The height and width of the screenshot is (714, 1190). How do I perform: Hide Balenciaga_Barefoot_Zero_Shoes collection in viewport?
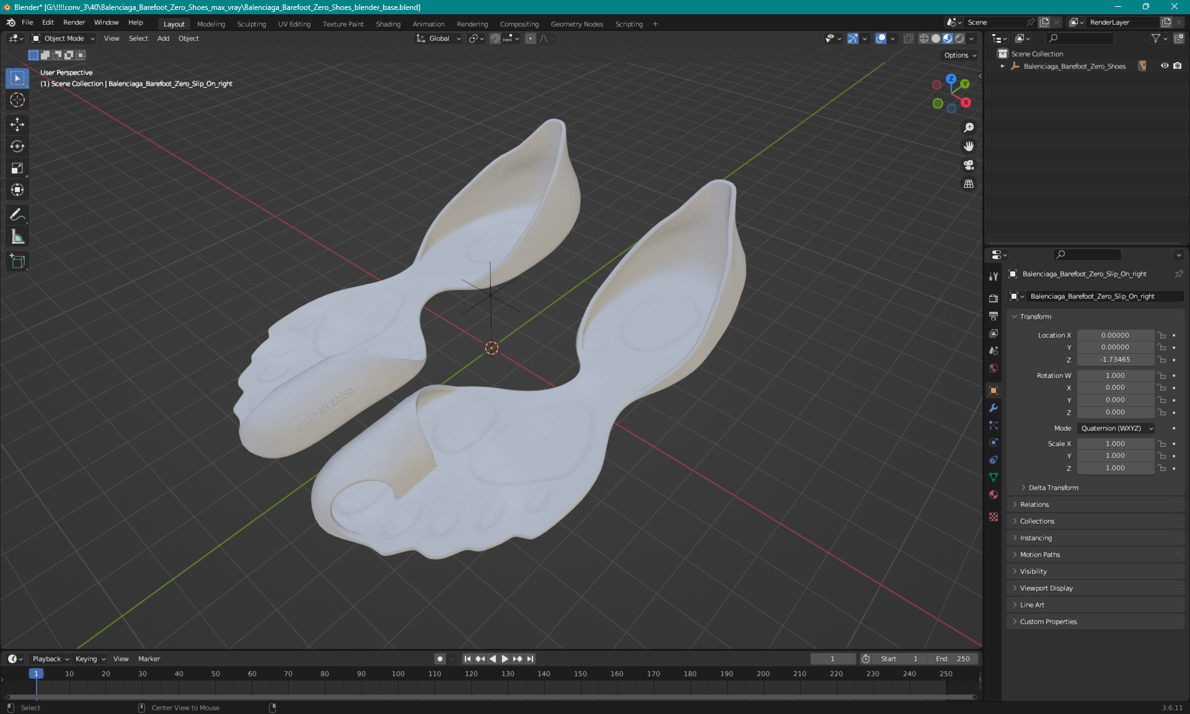pyautogui.click(x=1165, y=66)
